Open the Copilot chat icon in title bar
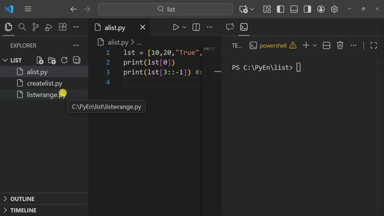This screenshot has width=384, height=216. click(244, 10)
